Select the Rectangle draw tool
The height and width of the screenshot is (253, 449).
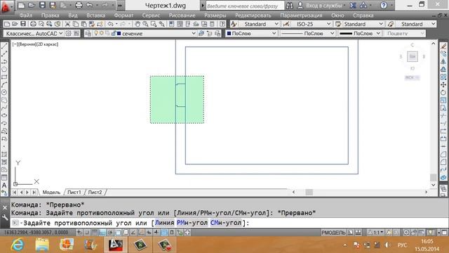point(4,77)
